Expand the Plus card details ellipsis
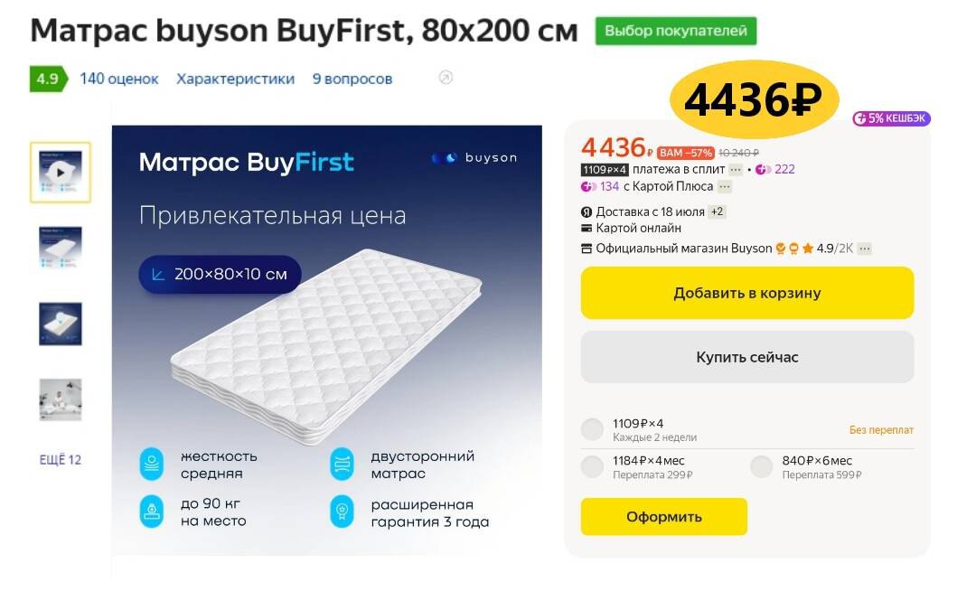This screenshot has height=601, width=976. point(725,186)
